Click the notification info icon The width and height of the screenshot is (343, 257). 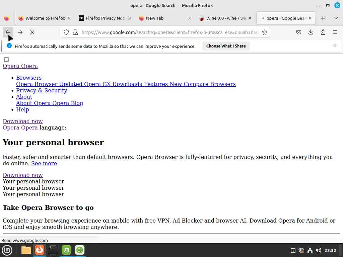[9, 46]
